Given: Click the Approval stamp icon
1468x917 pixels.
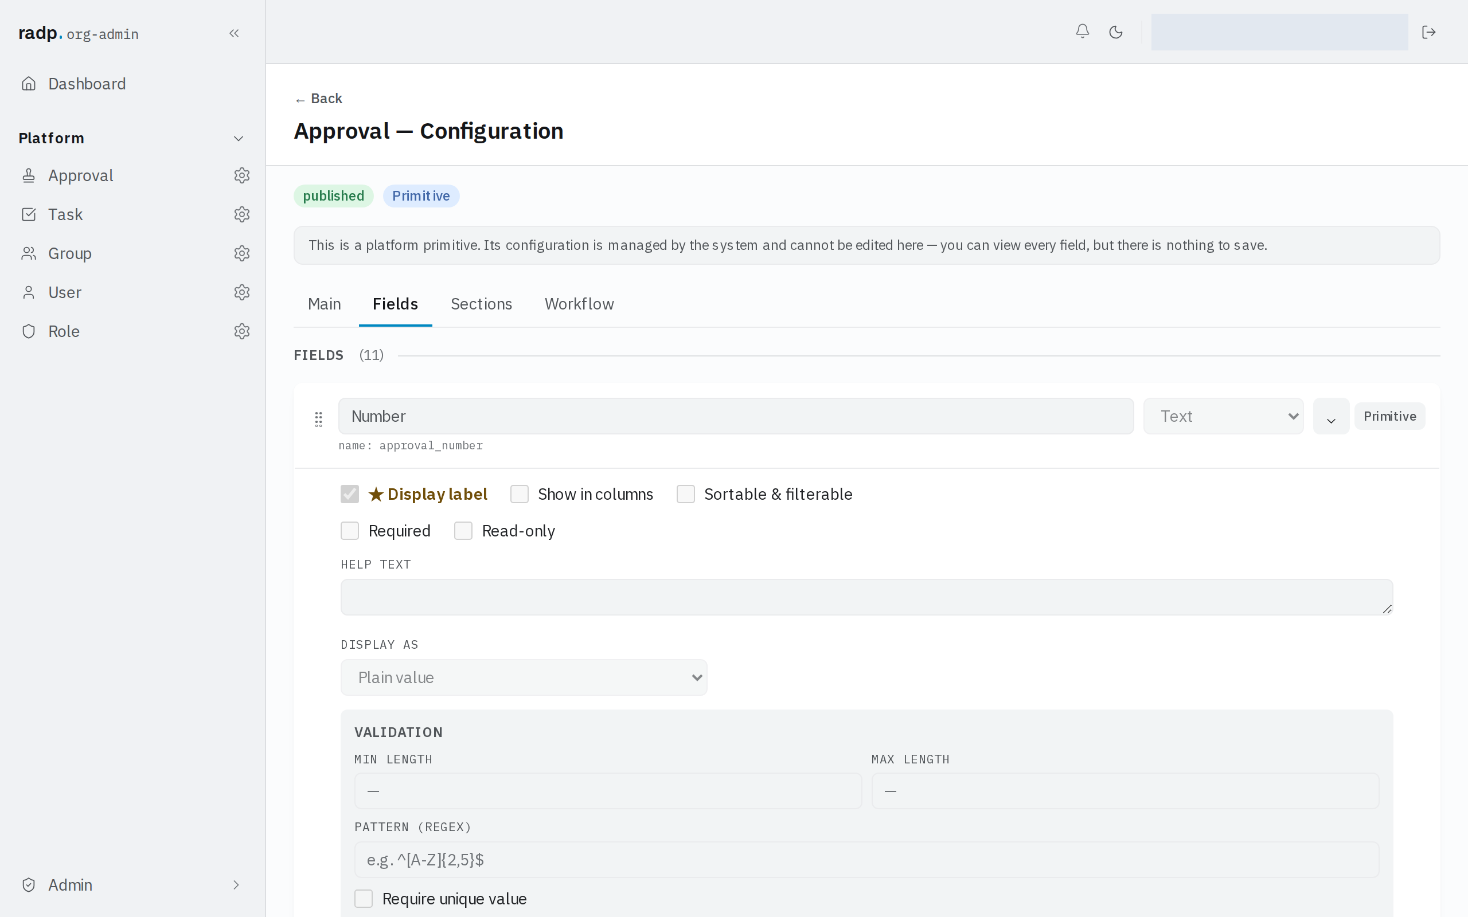Looking at the screenshot, I should click(29, 175).
